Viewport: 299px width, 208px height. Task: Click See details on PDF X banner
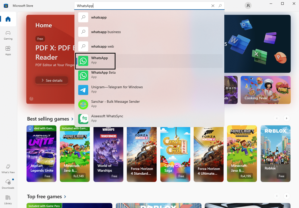tap(51, 80)
